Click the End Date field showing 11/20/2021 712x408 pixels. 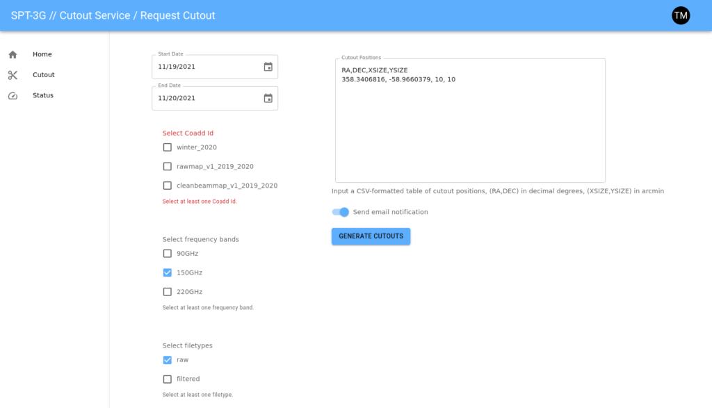[215, 98]
